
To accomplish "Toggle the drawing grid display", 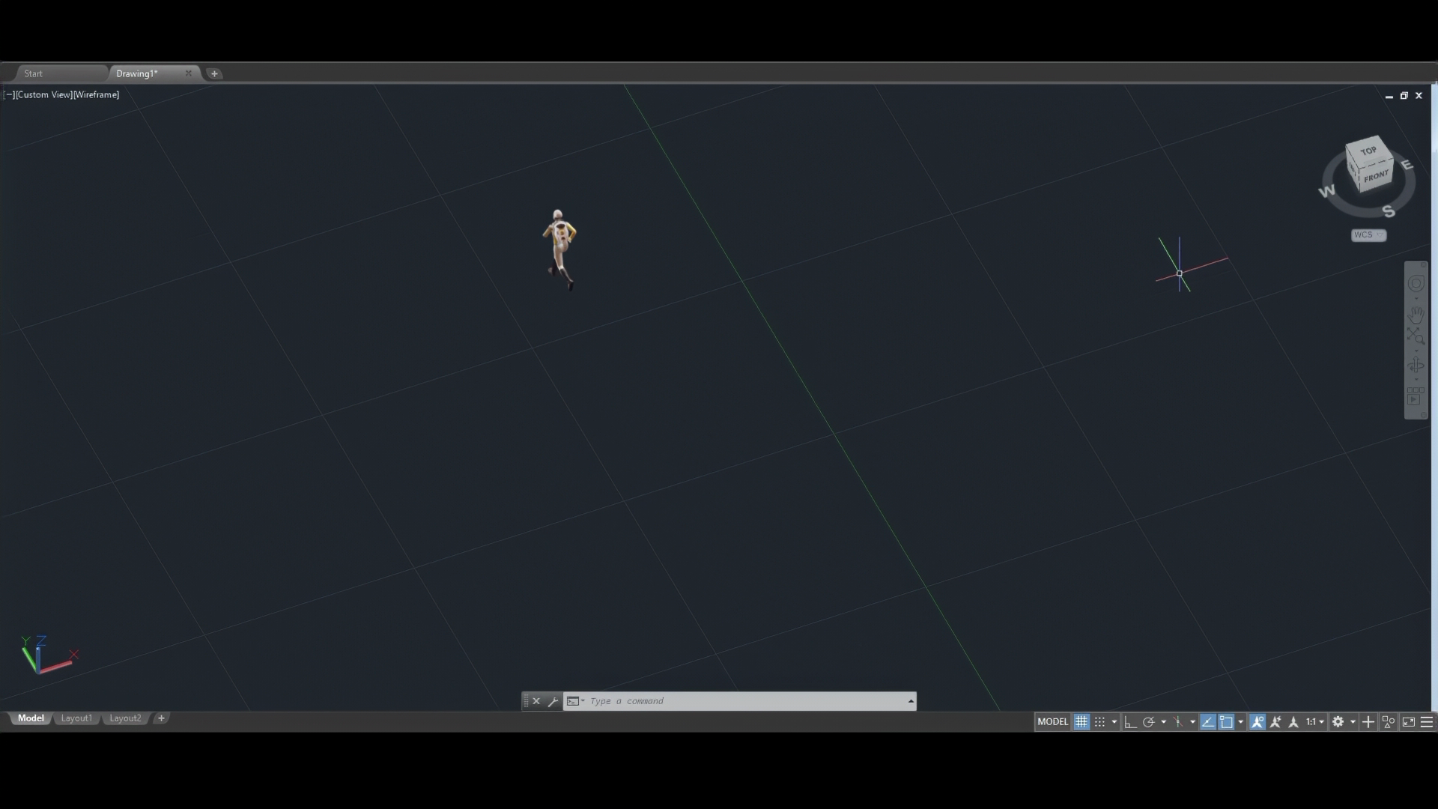I will tap(1081, 722).
